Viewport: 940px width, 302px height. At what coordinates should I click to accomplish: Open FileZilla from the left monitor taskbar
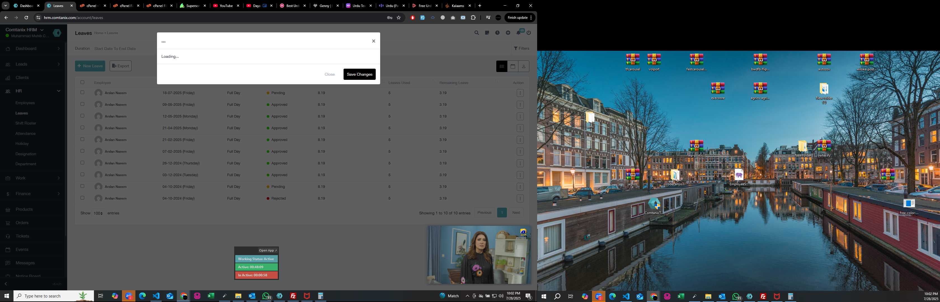point(293,296)
